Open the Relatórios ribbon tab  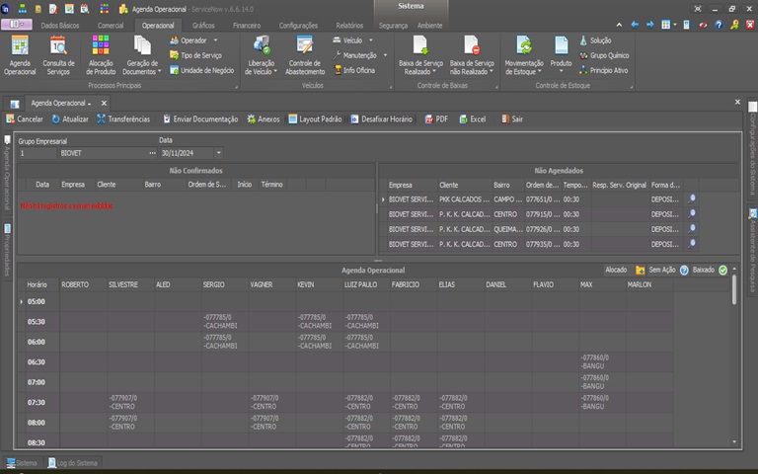coord(349,25)
